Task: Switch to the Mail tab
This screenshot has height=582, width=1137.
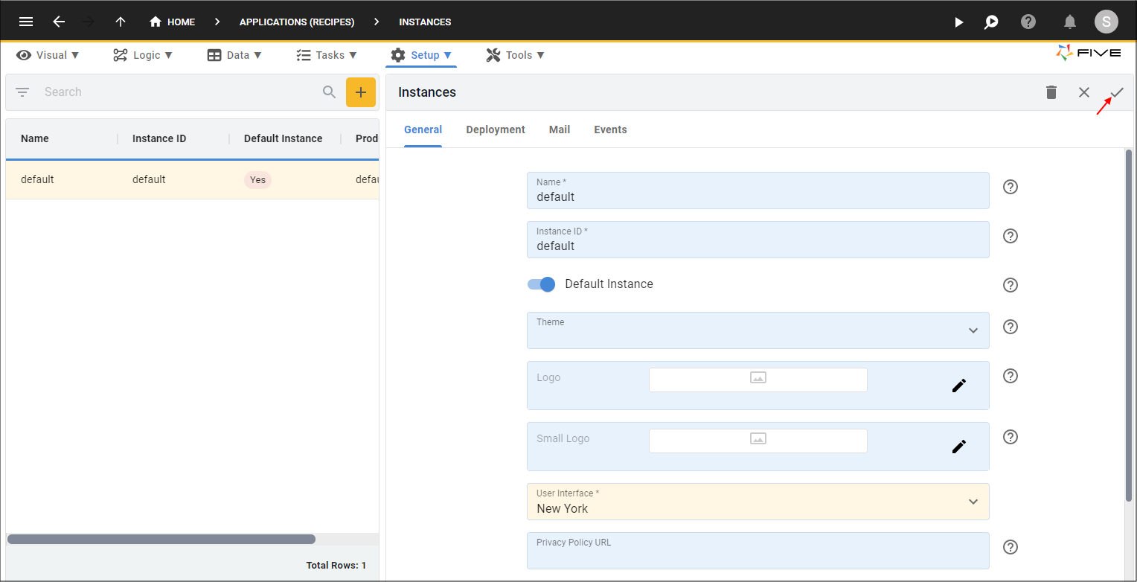Action: pos(559,129)
